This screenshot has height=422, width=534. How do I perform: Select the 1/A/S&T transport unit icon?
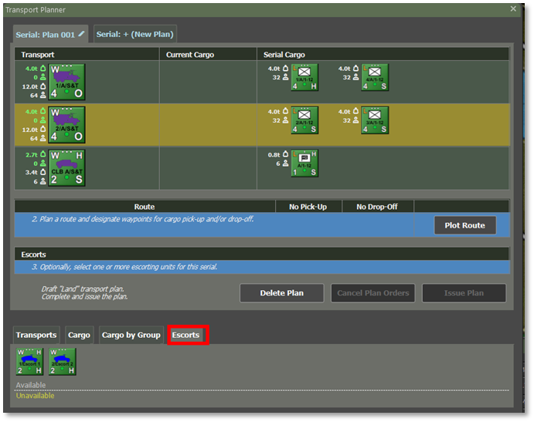(66, 82)
